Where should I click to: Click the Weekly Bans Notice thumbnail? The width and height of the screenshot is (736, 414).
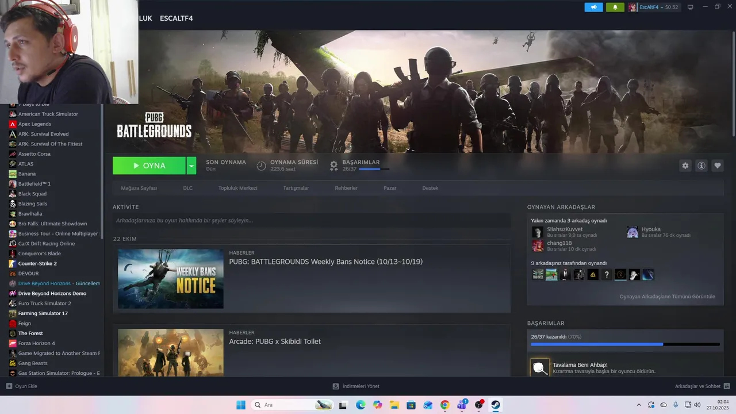[171, 279]
